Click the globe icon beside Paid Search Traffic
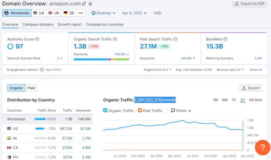This screenshot has width=271, height=160. (x=175, y=39)
